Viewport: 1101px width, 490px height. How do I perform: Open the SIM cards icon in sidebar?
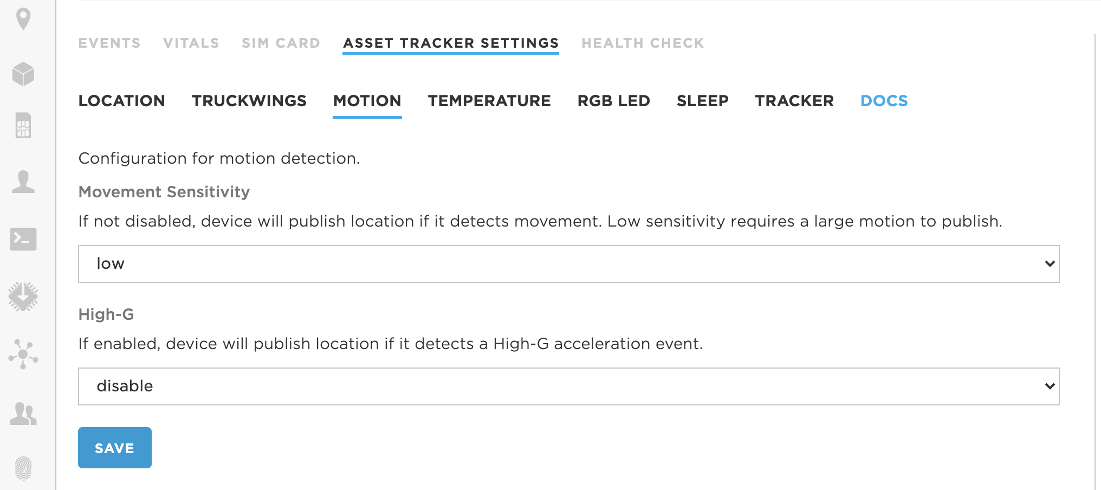(x=23, y=125)
